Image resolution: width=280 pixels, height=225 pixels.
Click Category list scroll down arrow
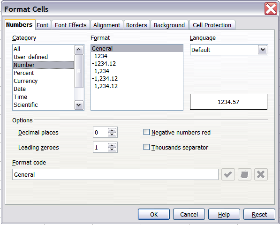pyautogui.click(x=79, y=105)
